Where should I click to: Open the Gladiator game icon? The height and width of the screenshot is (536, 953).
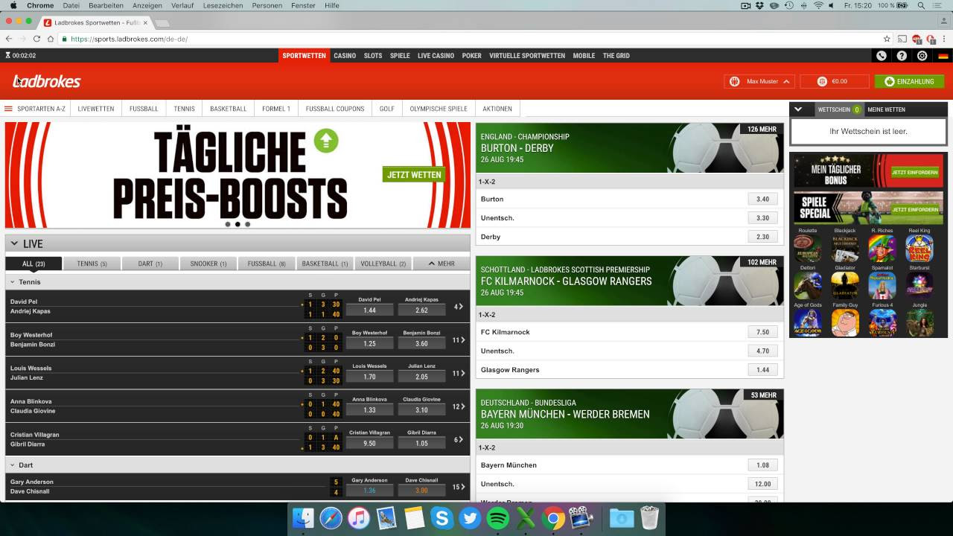(x=845, y=286)
